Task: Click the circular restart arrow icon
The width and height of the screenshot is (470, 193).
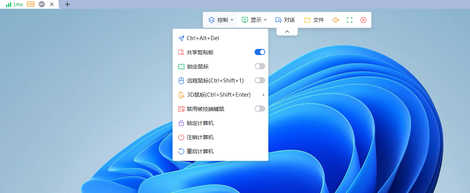Action: click(x=181, y=151)
